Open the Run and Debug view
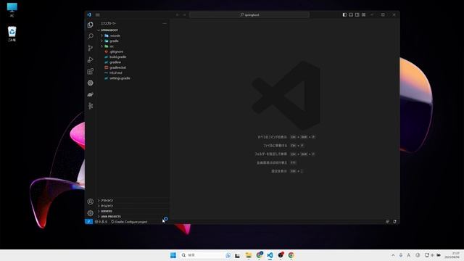The width and height of the screenshot is (464, 261). 90,59
